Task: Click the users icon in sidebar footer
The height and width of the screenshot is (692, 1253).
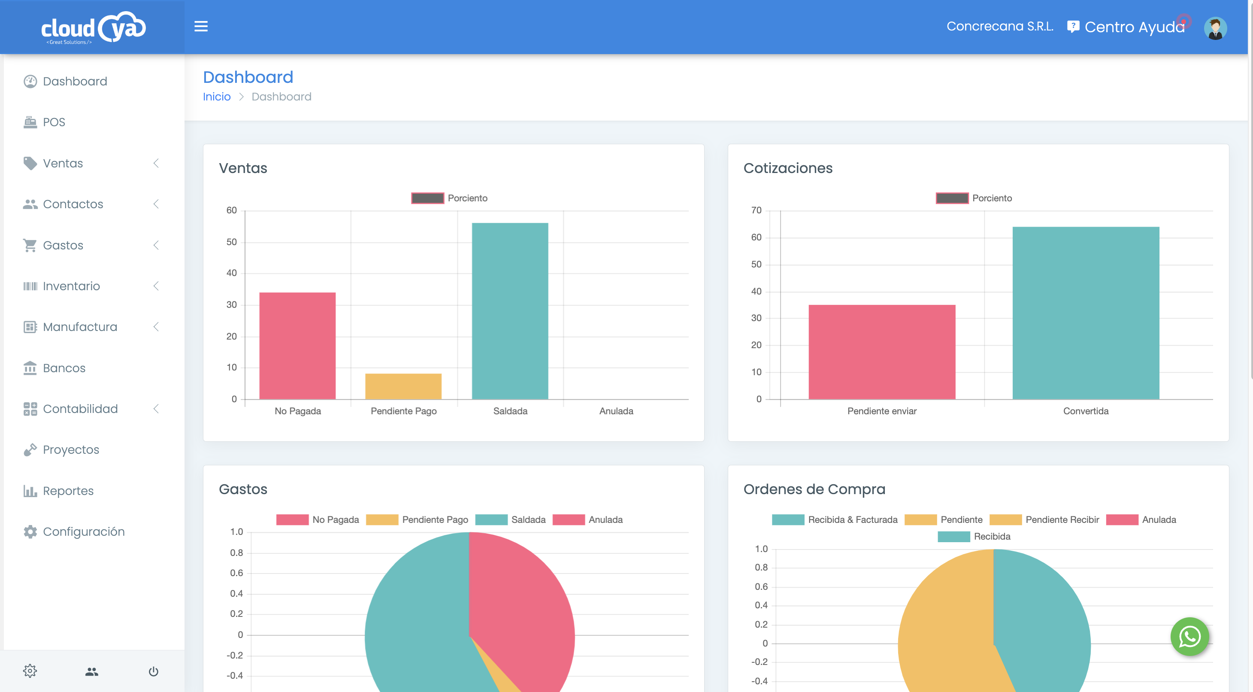Action: click(x=92, y=671)
